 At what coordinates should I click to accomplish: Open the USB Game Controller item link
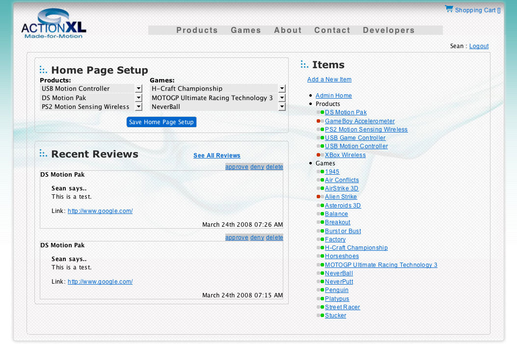point(355,138)
